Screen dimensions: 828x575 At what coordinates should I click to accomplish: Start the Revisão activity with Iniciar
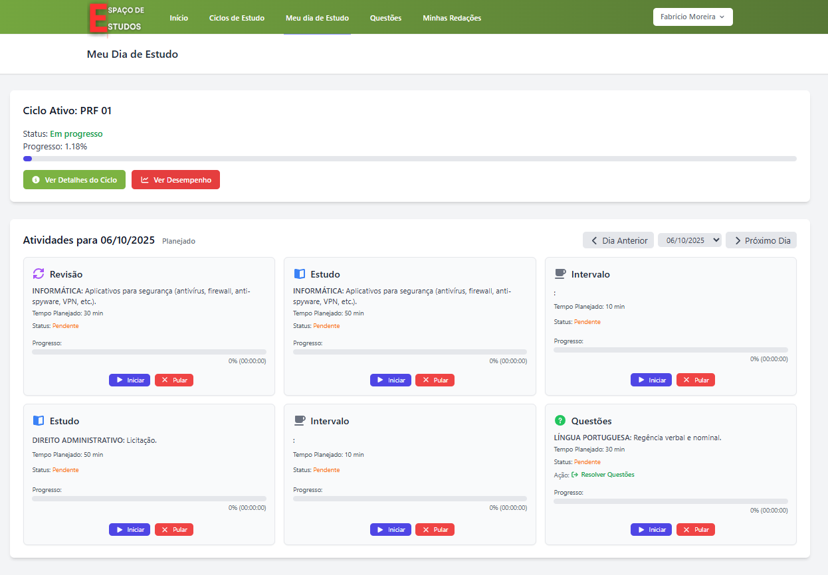[130, 380]
